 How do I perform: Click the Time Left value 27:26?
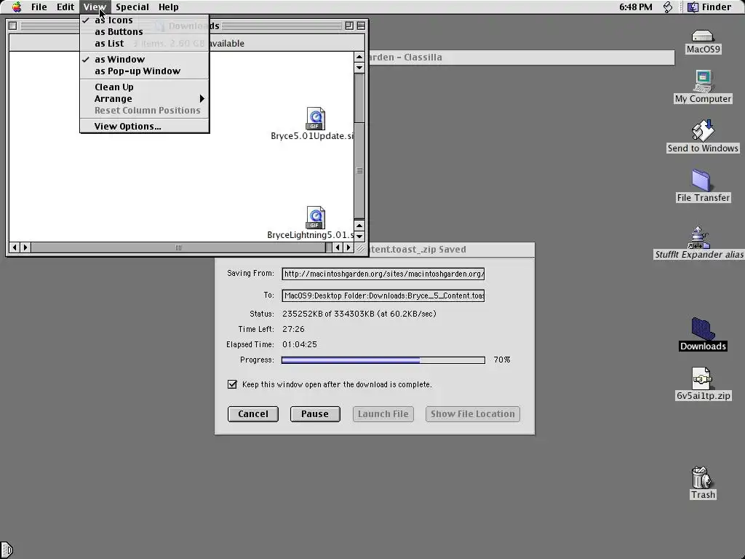[293, 329]
